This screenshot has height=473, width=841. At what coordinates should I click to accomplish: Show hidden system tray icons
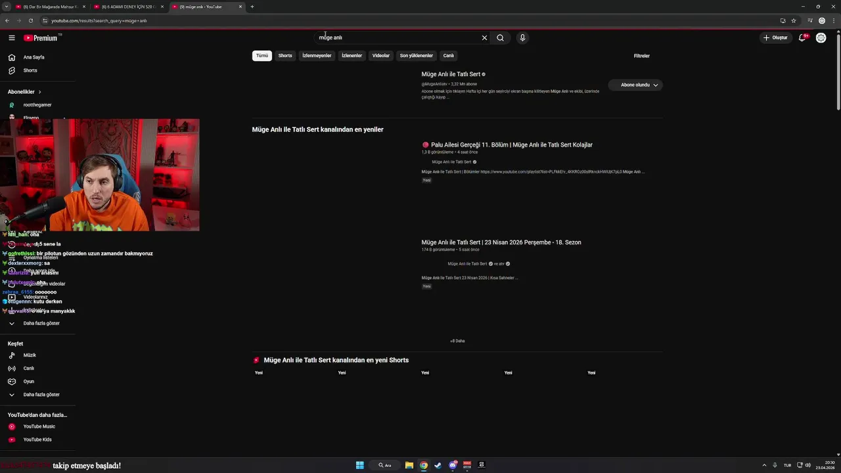[764, 465]
